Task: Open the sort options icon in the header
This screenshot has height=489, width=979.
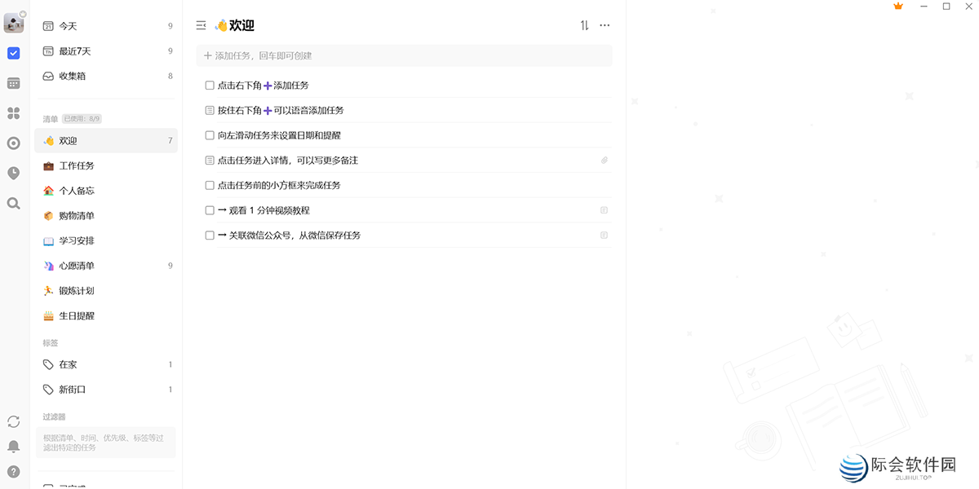Action: coord(583,25)
